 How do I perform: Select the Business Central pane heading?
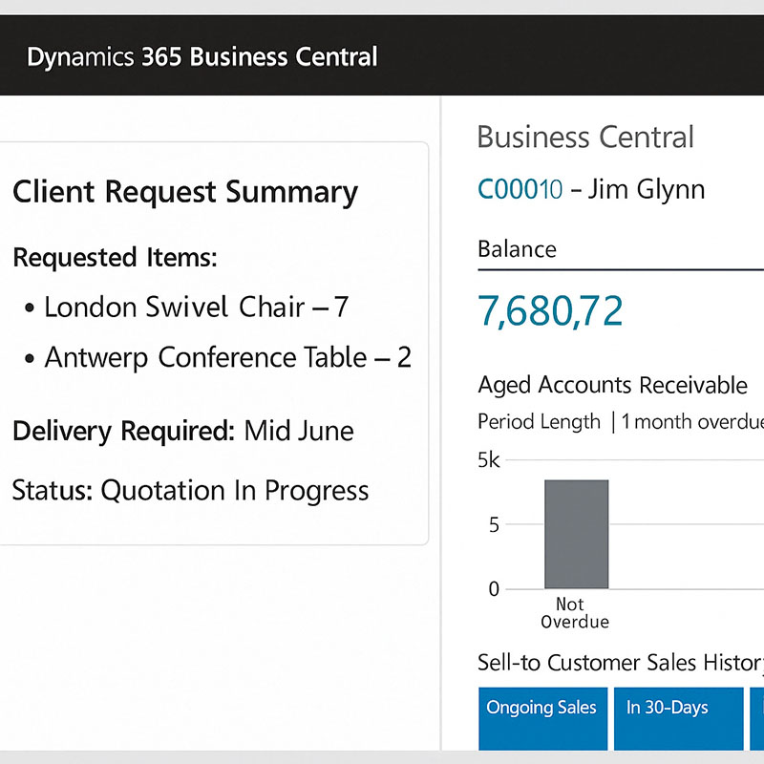tap(585, 137)
